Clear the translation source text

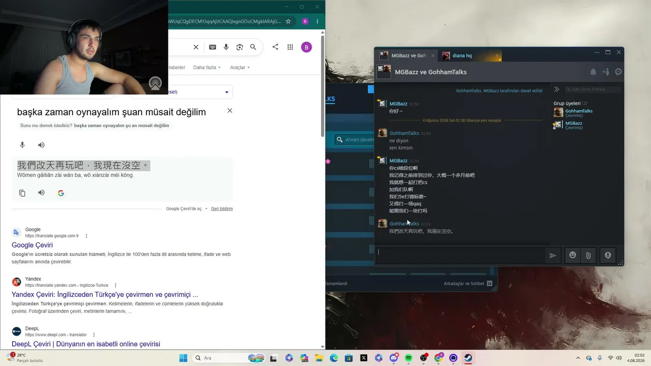(x=230, y=110)
